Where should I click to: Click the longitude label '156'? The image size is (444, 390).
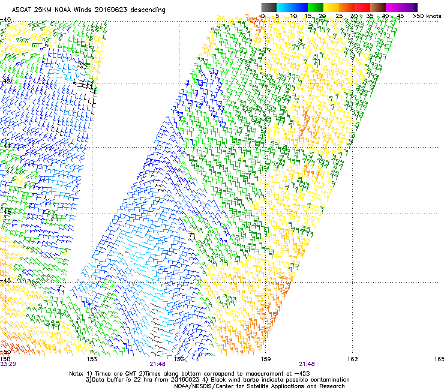[x=179, y=359]
